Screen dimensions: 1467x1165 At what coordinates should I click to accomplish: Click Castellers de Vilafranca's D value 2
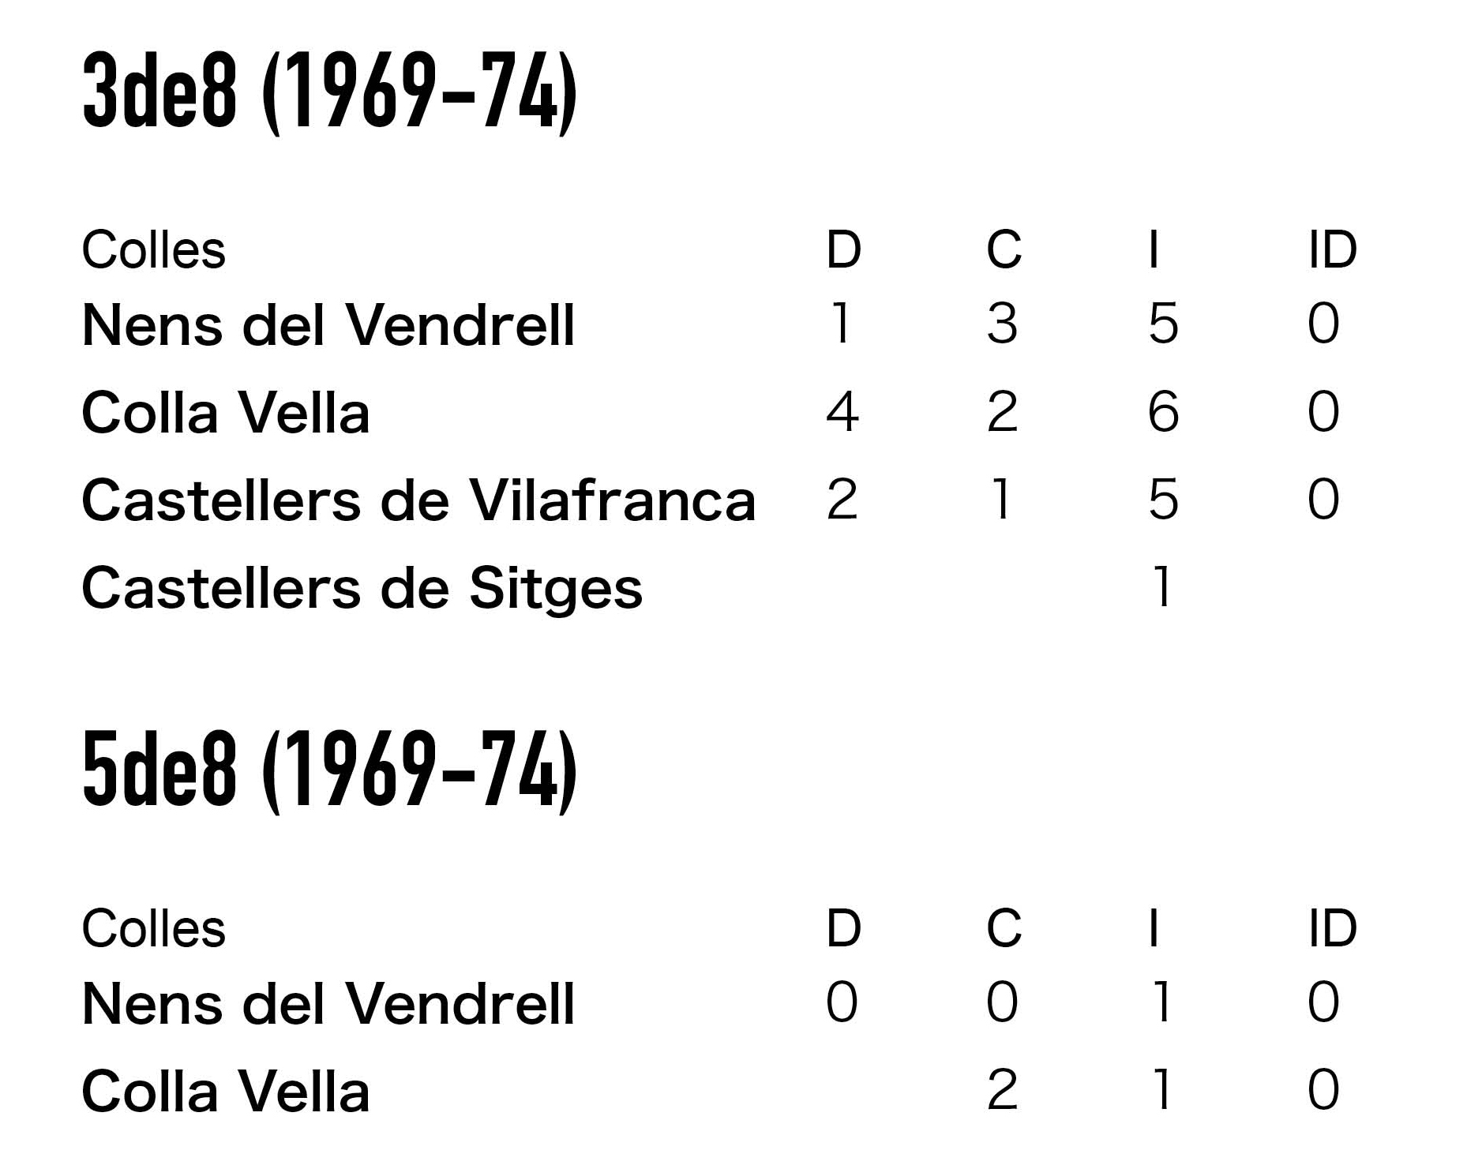[842, 499]
